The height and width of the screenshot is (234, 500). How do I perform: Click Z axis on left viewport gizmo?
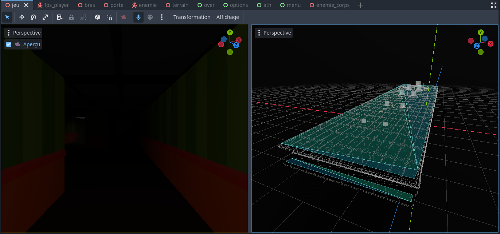pyautogui.click(x=236, y=45)
